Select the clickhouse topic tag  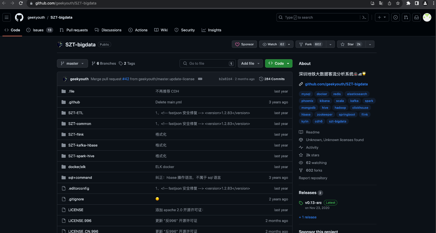click(360, 108)
